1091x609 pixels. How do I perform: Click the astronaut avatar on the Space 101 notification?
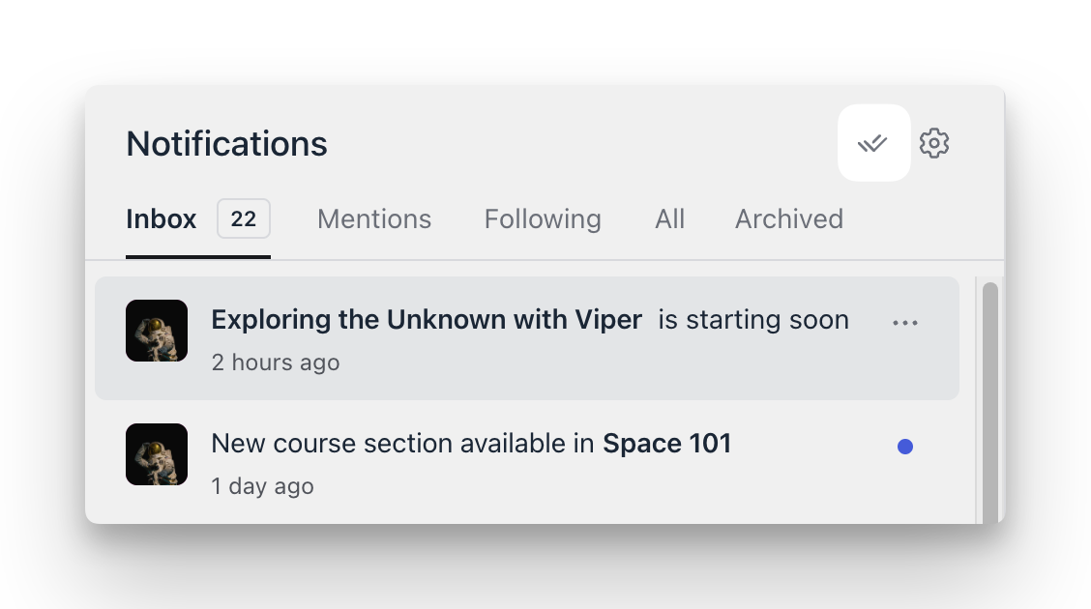coord(156,453)
